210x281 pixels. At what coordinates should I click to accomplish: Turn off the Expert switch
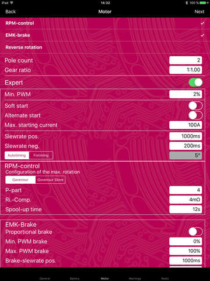[195, 83]
